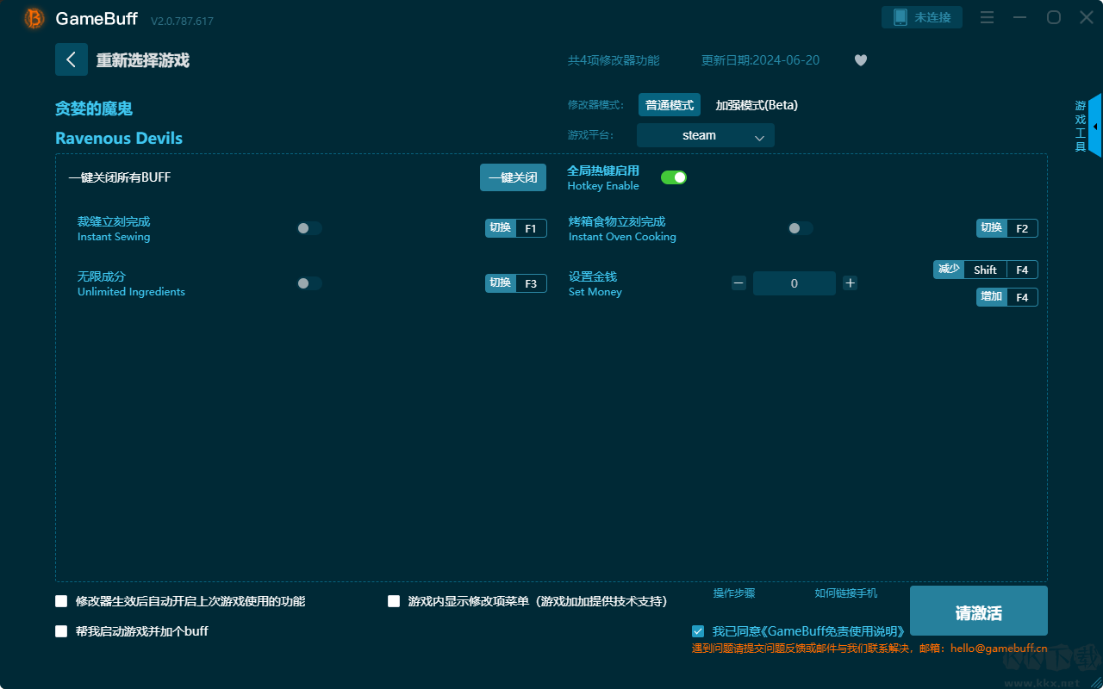Click the hello@gamebuff.cn email text
The image size is (1103, 689).
pyautogui.click(x=999, y=649)
